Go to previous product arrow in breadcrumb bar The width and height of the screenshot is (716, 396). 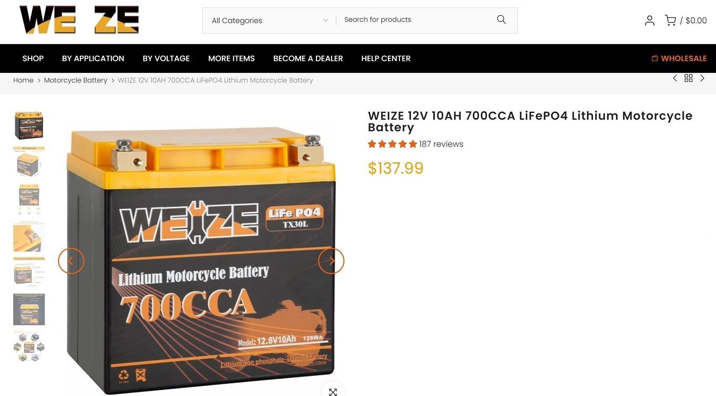[x=675, y=78]
